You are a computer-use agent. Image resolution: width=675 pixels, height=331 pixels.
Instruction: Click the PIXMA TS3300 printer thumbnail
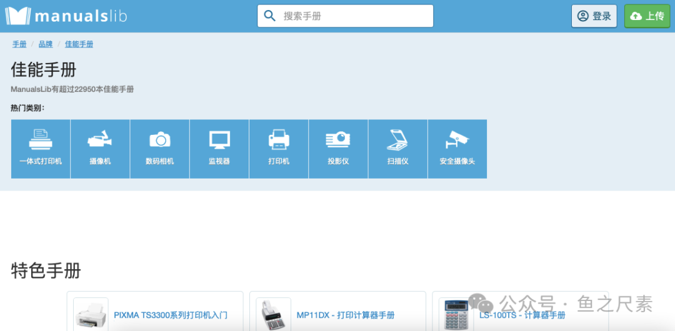[91, 314]
